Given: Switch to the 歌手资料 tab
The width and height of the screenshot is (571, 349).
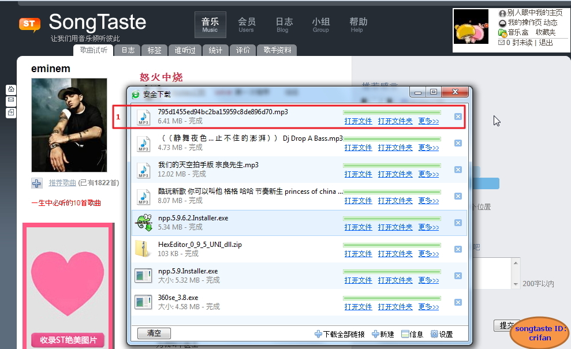Looking at the screenshot, I should pyautogui.click(x=277, y=51).
